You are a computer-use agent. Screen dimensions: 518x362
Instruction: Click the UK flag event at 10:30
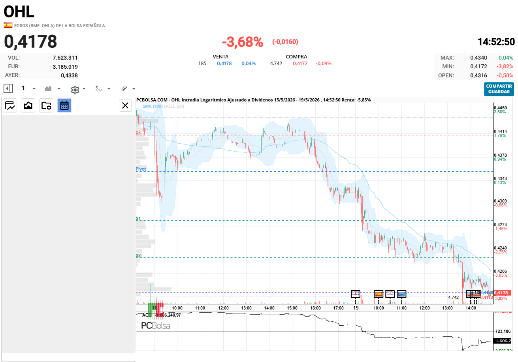click(x=390, y=294)
